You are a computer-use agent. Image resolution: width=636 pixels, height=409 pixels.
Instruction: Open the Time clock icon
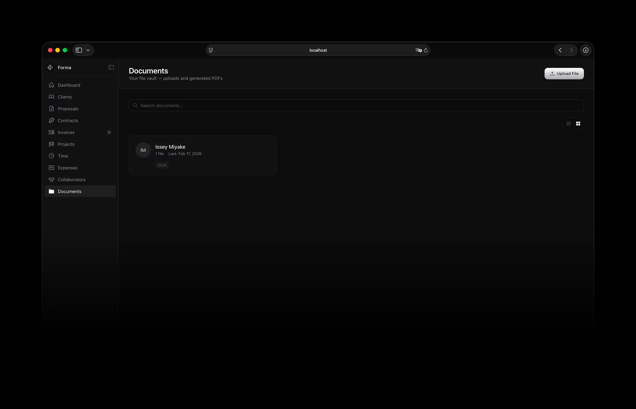tap(51, 156)
